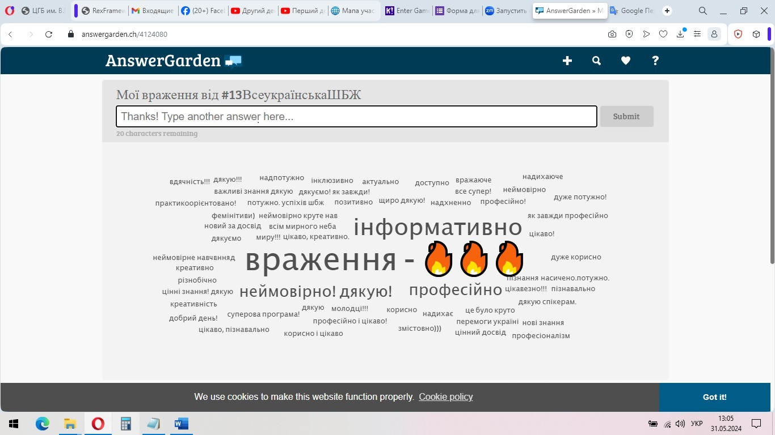The image size is (775, 435).
Task: Open Word from the Windows taskbar
Action: (x=182, y=424)
